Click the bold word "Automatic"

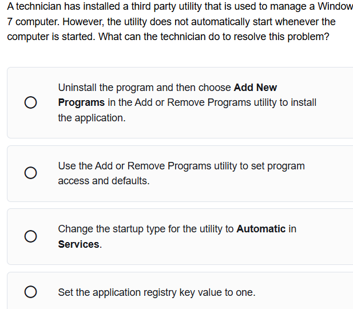click(261, 229)
